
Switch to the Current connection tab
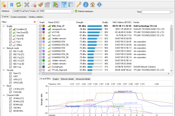(19, 17)
